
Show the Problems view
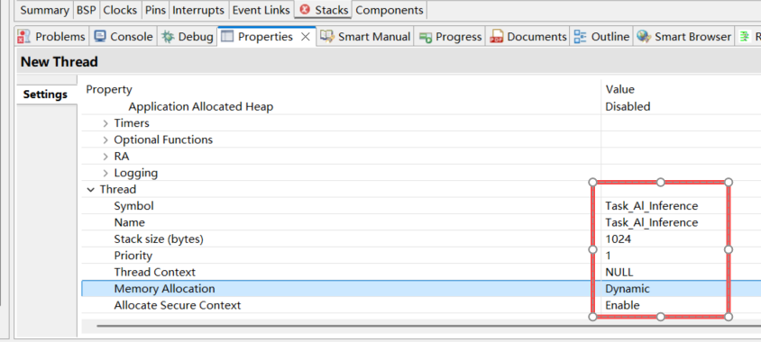[x=51, y=36]
